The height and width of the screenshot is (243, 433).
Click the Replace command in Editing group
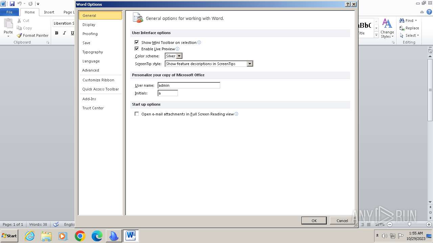[x=409, y=28]
